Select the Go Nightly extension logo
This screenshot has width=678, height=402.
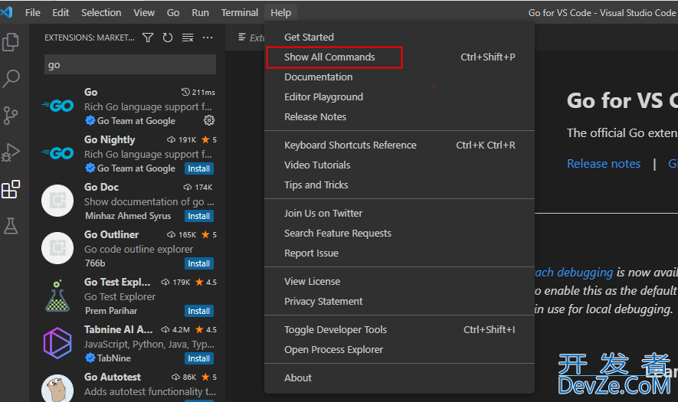point(57,153)
